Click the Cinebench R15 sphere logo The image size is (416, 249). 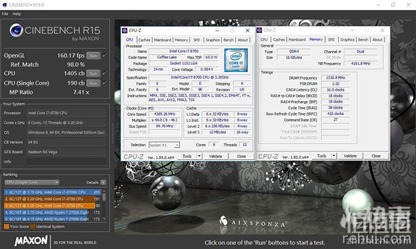[x=17, y=30]
